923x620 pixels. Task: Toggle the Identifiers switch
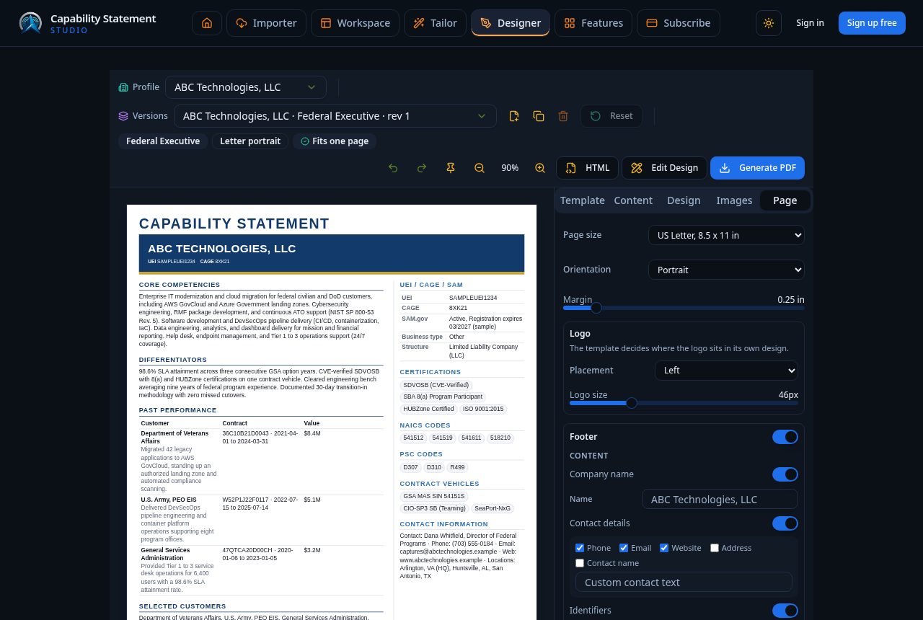[x=785, y=611]
